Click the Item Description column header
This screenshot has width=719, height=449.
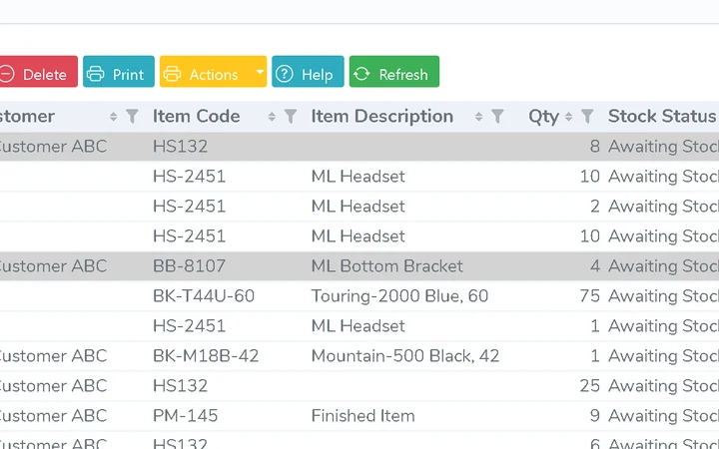pyautogui.click(x=381, y=117)
